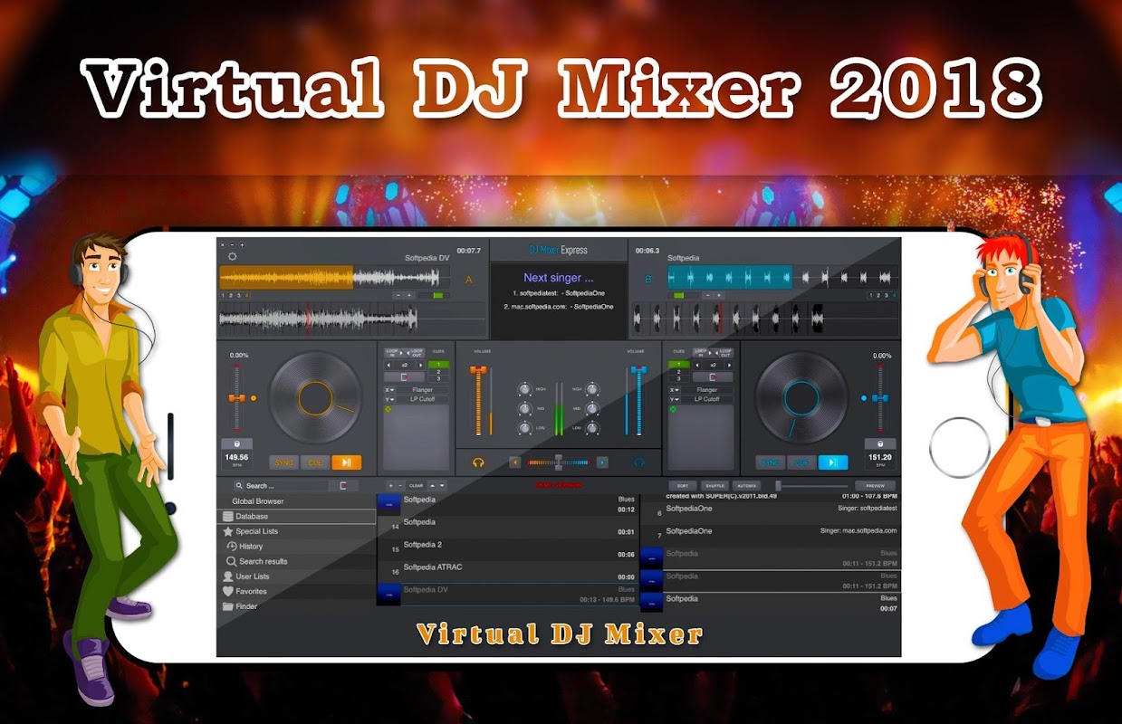Open the settings gear icon
This screenshot has height=724, width=1122.
click(233, 257)
